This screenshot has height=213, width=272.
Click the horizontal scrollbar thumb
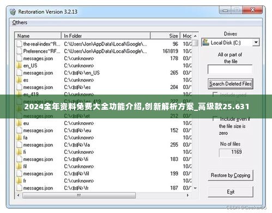click(x=79, y=196)
